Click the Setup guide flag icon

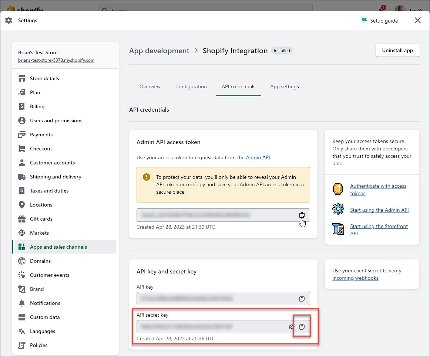364,21
